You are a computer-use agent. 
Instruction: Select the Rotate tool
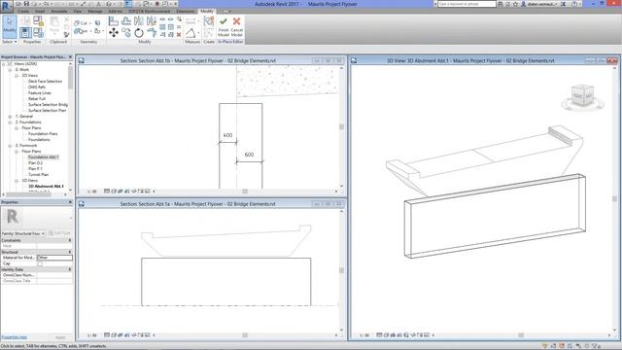click(x=139, y=32)
